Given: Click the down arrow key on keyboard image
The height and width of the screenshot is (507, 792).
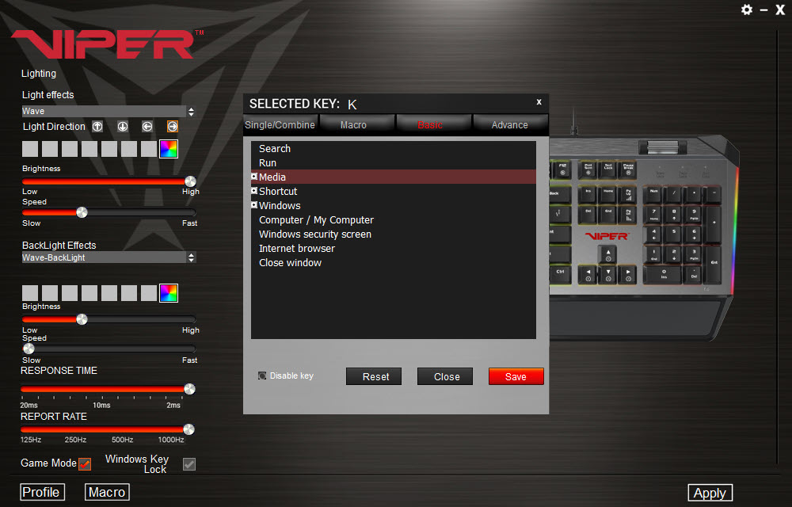Looking at the screenshot, I should pyautogui.click(x=608, y=275).
